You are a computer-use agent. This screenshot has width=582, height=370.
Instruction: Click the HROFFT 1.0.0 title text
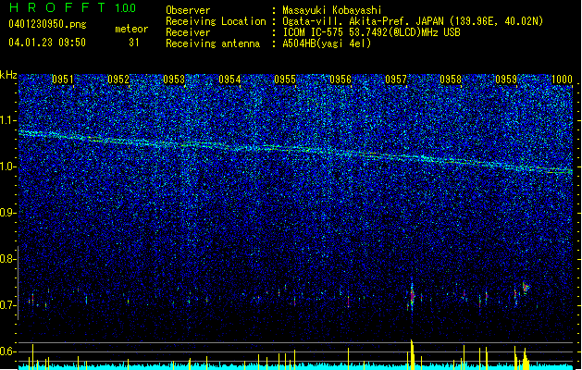[x=73, y=7]
